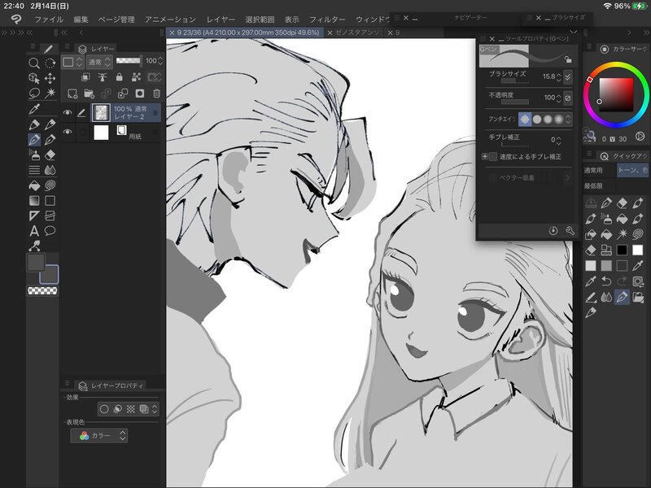Select strongest anti-aliasing option
The height and width of the screenshot is (488, 651).
pos(558,120)
